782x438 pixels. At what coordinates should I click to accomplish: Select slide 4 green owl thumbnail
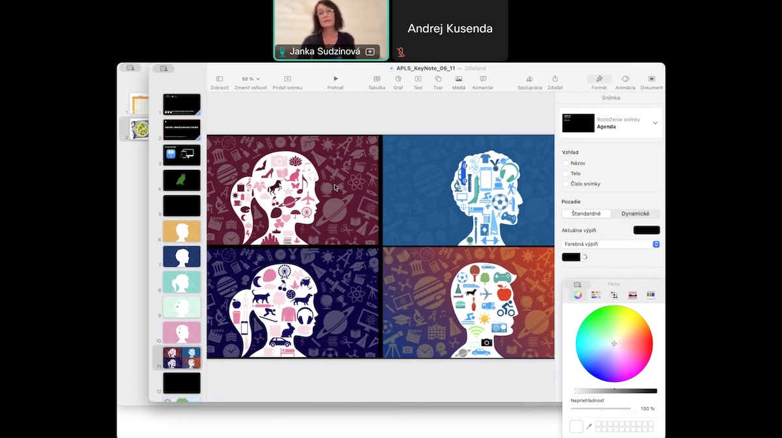(182, 180)
